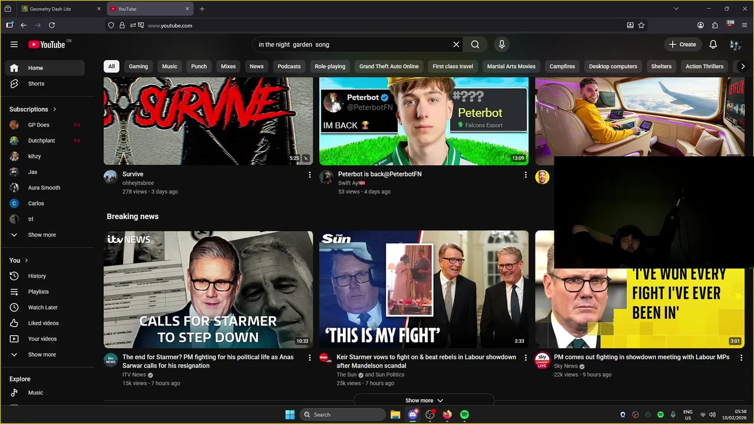Open the PM comes out fighting video title
Image resolution: width=754 pixels, height=424 pixels.
641,357
